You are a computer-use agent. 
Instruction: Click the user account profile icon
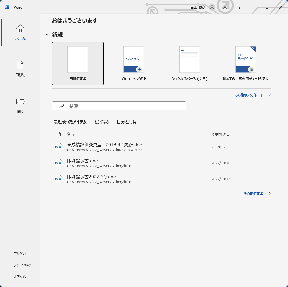[x=212, y=7]
